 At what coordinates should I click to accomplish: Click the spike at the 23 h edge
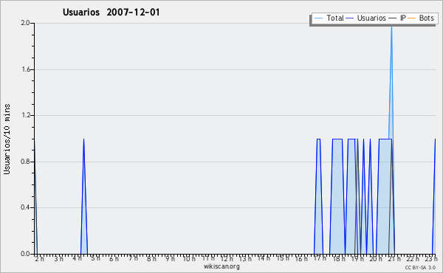[434, 196]
